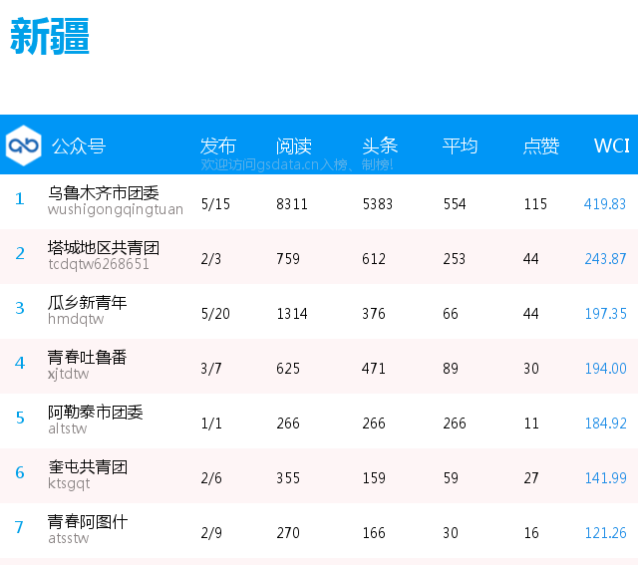Viewport: 638px width, 565px height.
Task: Select account ID altstw
Action: point(68,428)
